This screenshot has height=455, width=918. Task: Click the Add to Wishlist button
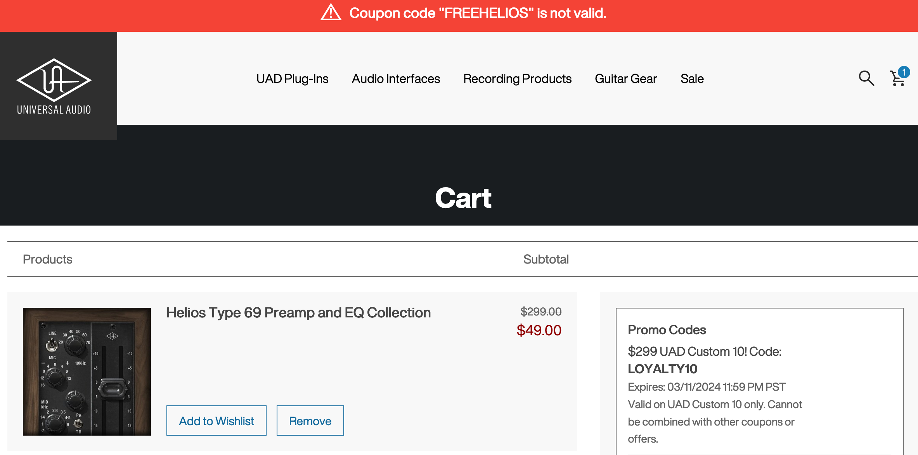coord(216,421)
